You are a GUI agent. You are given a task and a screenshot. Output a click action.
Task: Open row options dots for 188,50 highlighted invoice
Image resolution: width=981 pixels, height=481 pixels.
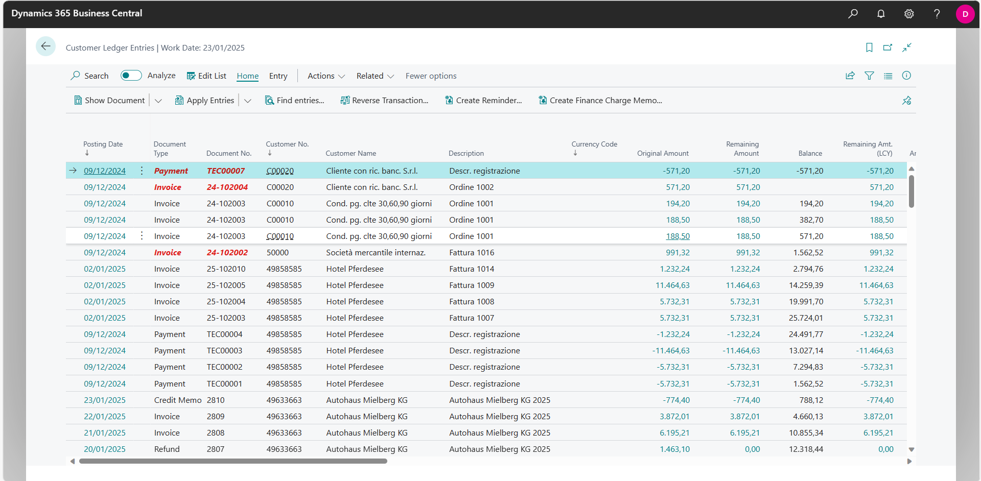(x=142, y=236)
